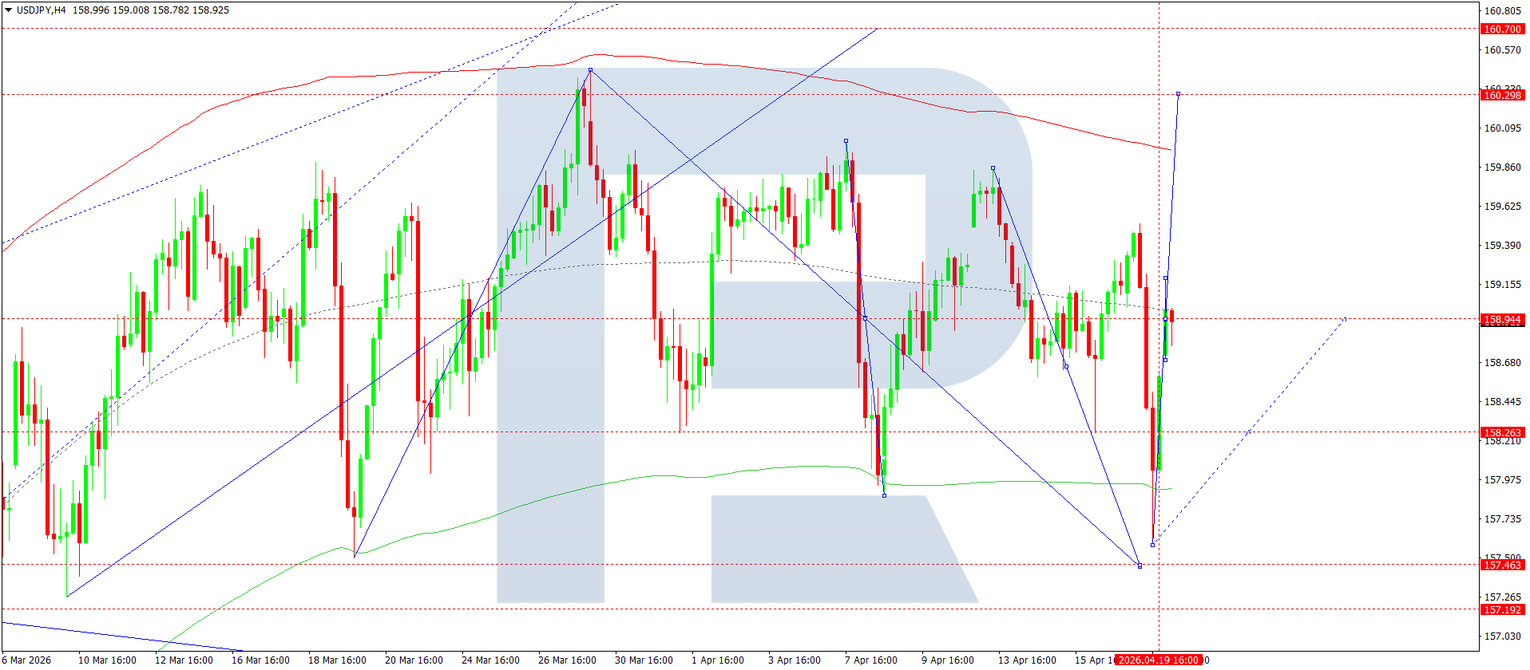Click the 160.095 price axis label
Screen dimensions: 1530x670
tap(1502, 128)
